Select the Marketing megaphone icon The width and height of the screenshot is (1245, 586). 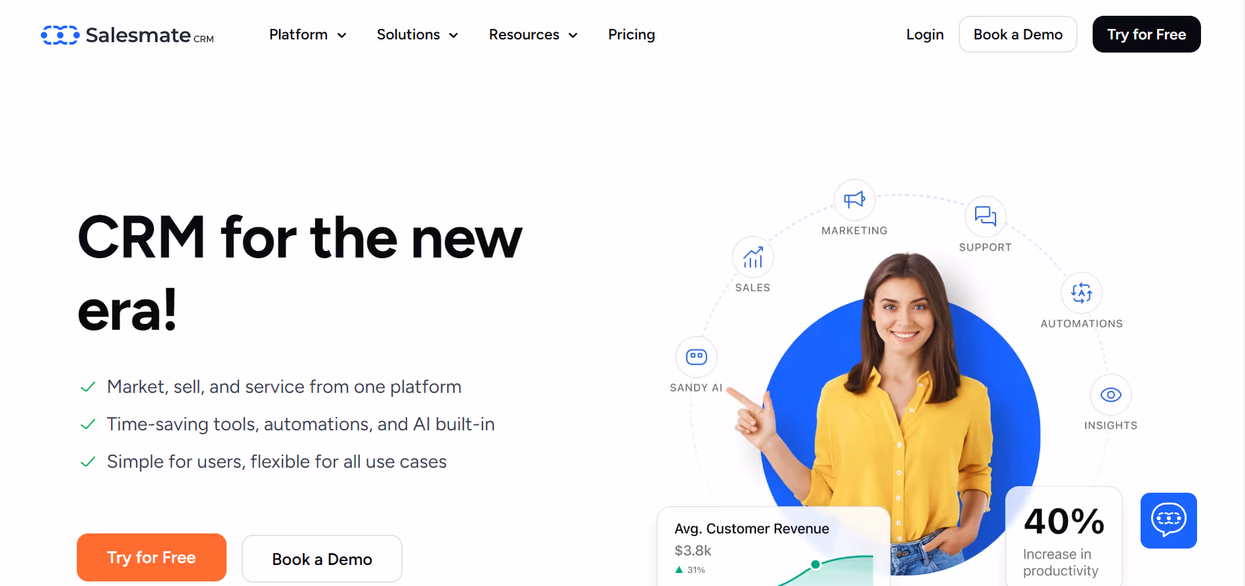854,200
